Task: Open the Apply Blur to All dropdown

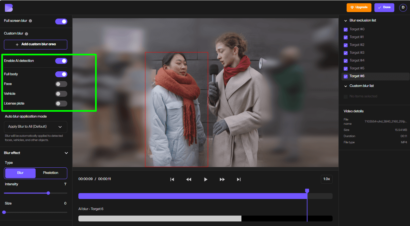Action: (35, 127)
